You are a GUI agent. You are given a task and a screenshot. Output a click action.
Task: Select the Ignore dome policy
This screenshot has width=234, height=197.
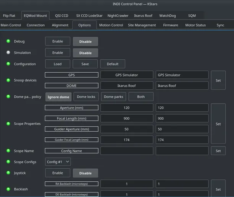58,97
